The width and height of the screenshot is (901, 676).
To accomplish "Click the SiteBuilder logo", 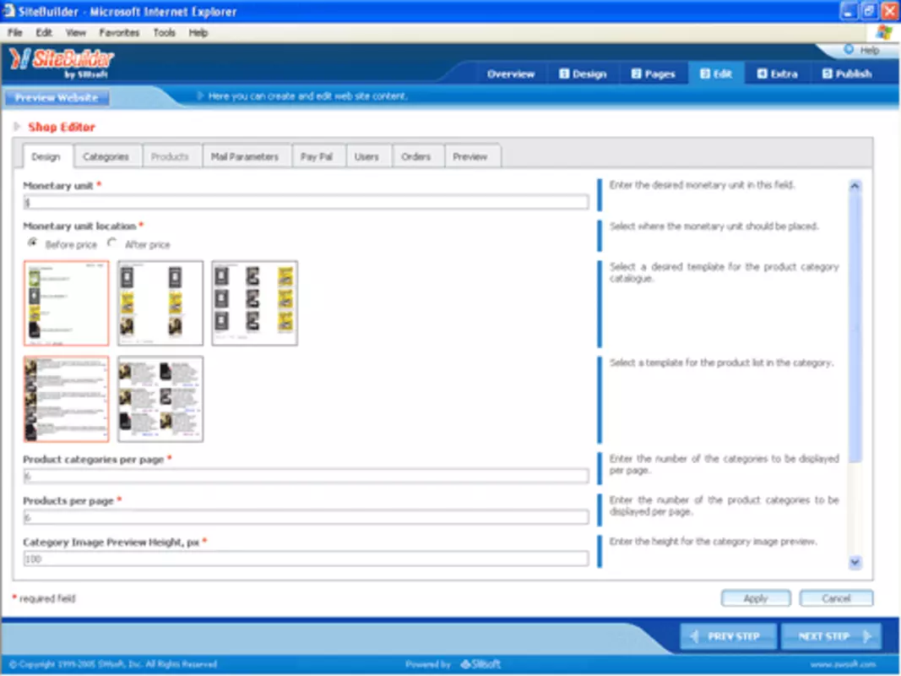I will [61, 62].
